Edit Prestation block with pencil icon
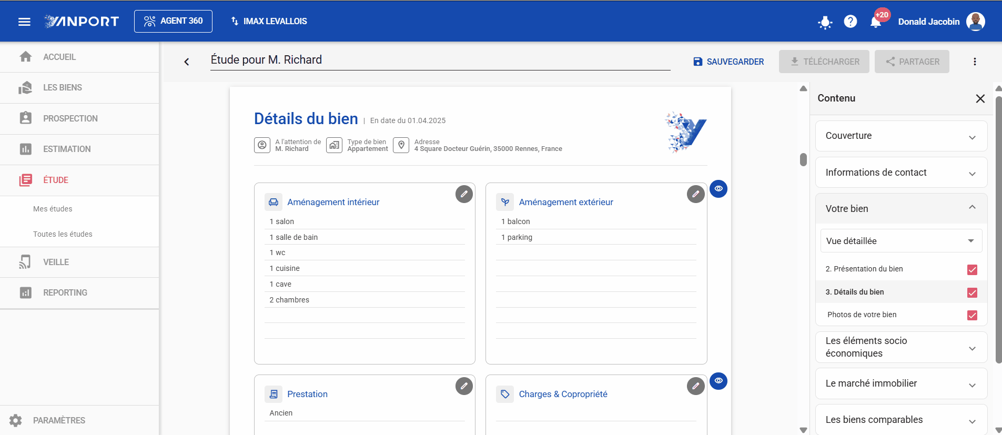The image size is (1002, 435). [x=464, y=386]
